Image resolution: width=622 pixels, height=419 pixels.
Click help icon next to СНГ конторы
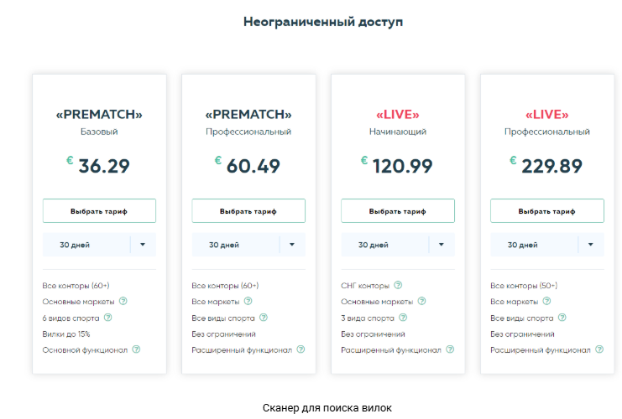(398, 286)
